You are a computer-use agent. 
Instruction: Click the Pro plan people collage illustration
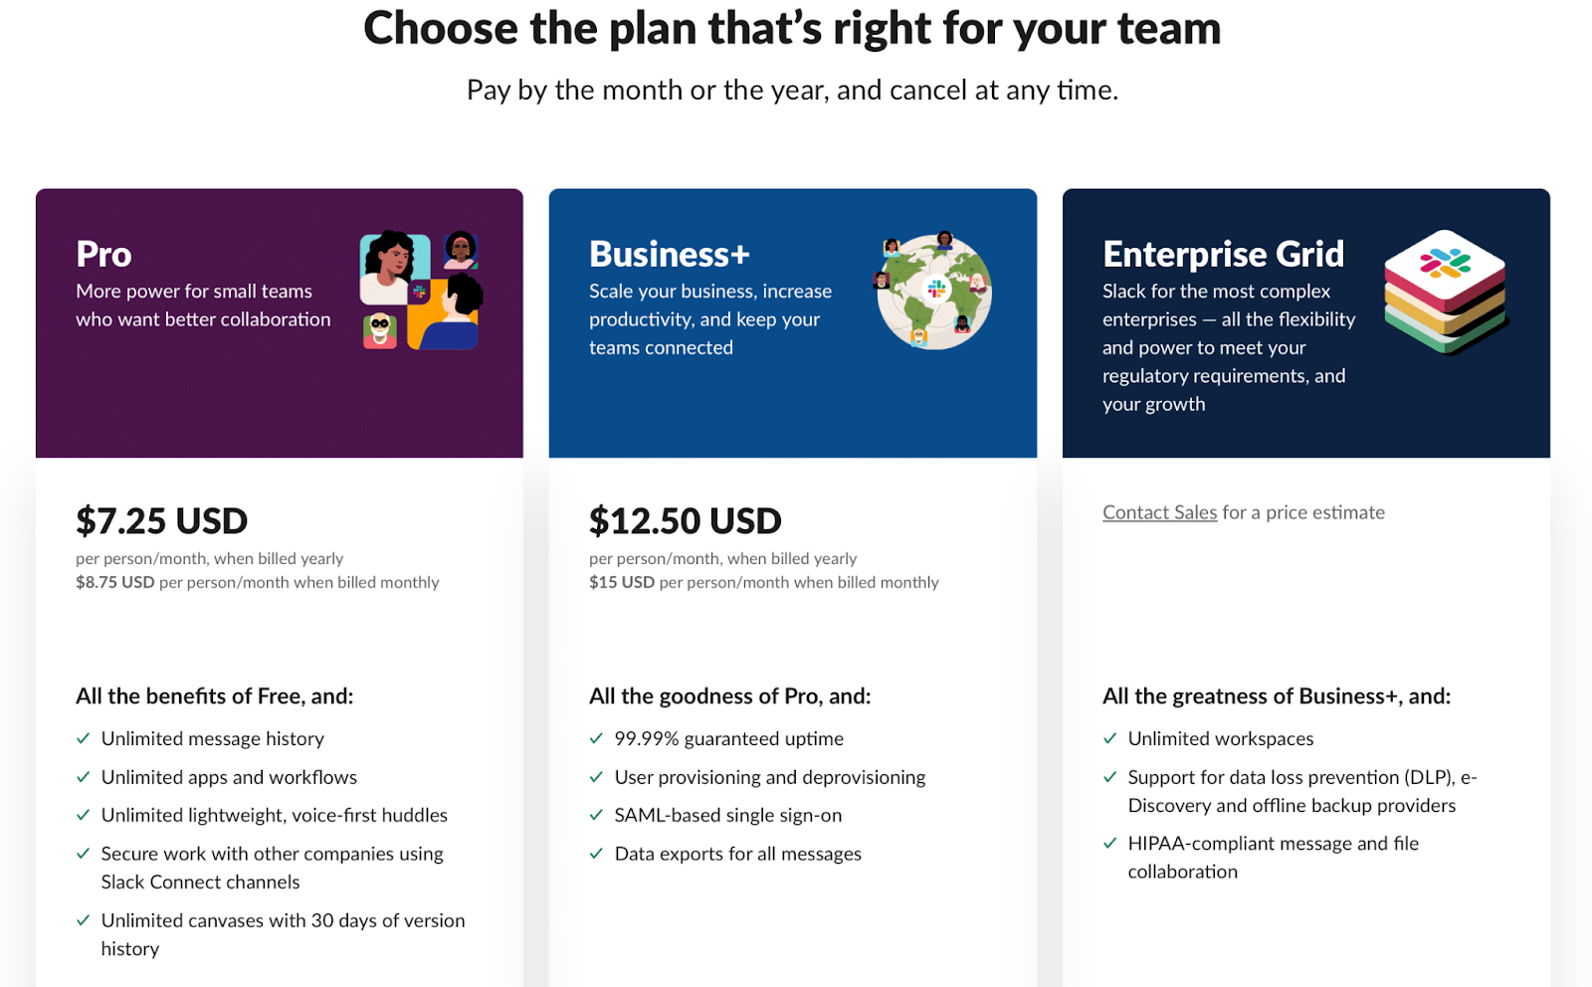point(421,291)
